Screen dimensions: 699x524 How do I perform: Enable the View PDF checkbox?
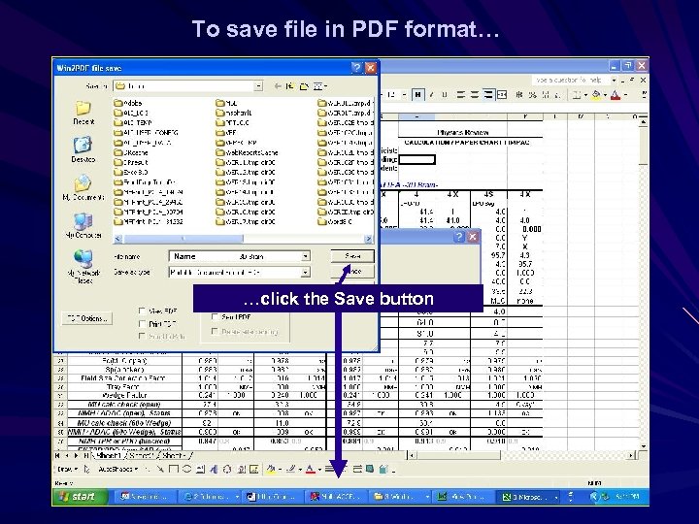pyautogui.click(x=142, y=311)
